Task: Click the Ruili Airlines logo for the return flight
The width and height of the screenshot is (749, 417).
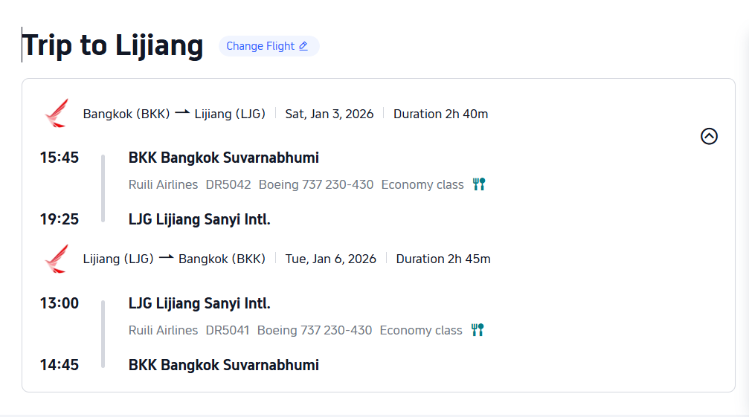Action: (x=57, y=259)
